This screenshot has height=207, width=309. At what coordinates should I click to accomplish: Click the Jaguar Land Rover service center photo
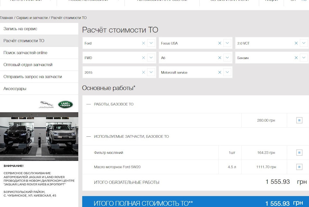pos(39,136)
